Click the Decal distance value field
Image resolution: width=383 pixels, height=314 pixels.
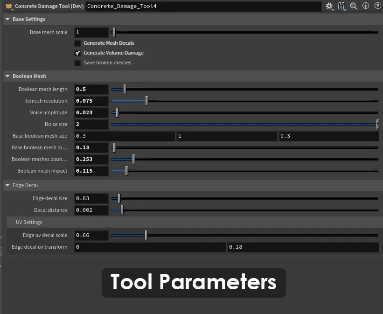(91, 210)
